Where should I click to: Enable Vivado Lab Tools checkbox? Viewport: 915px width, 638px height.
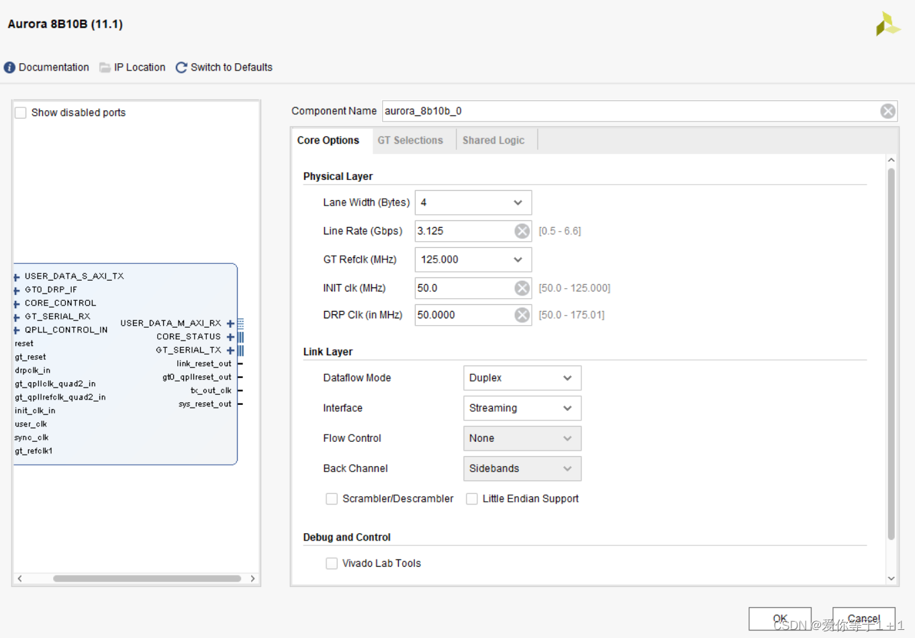click(x=332, y=563)
